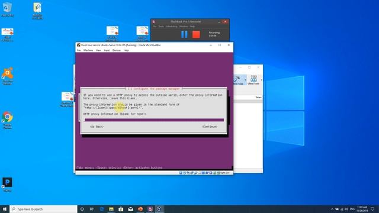Image resolution: width=379 pixels, height=213 pixels.
Task: Show hidden system tray icons
Action: pos(332,209)
